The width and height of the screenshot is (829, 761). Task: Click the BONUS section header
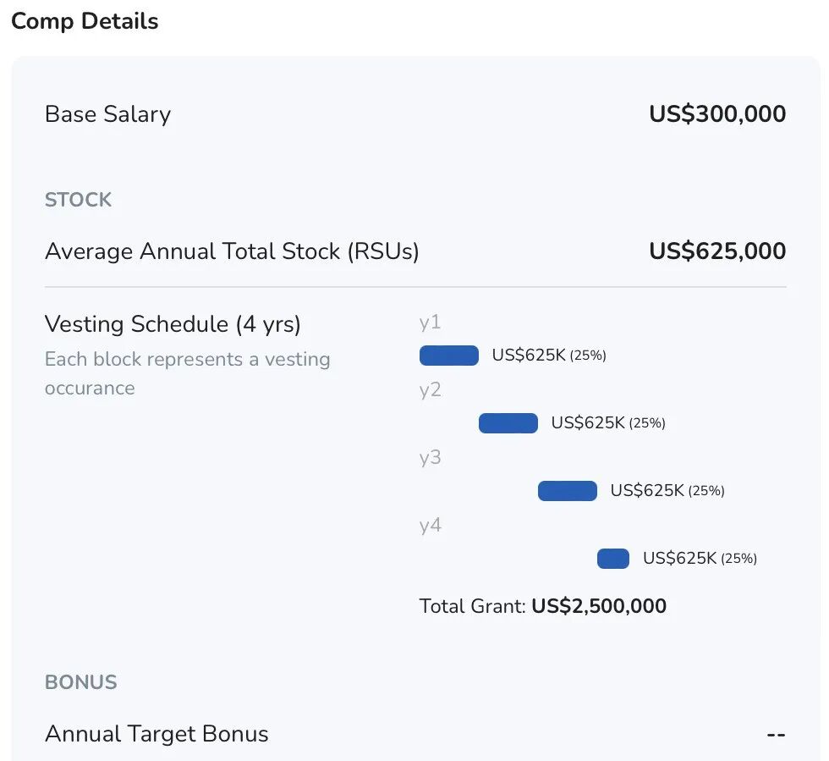coord(80,682)
